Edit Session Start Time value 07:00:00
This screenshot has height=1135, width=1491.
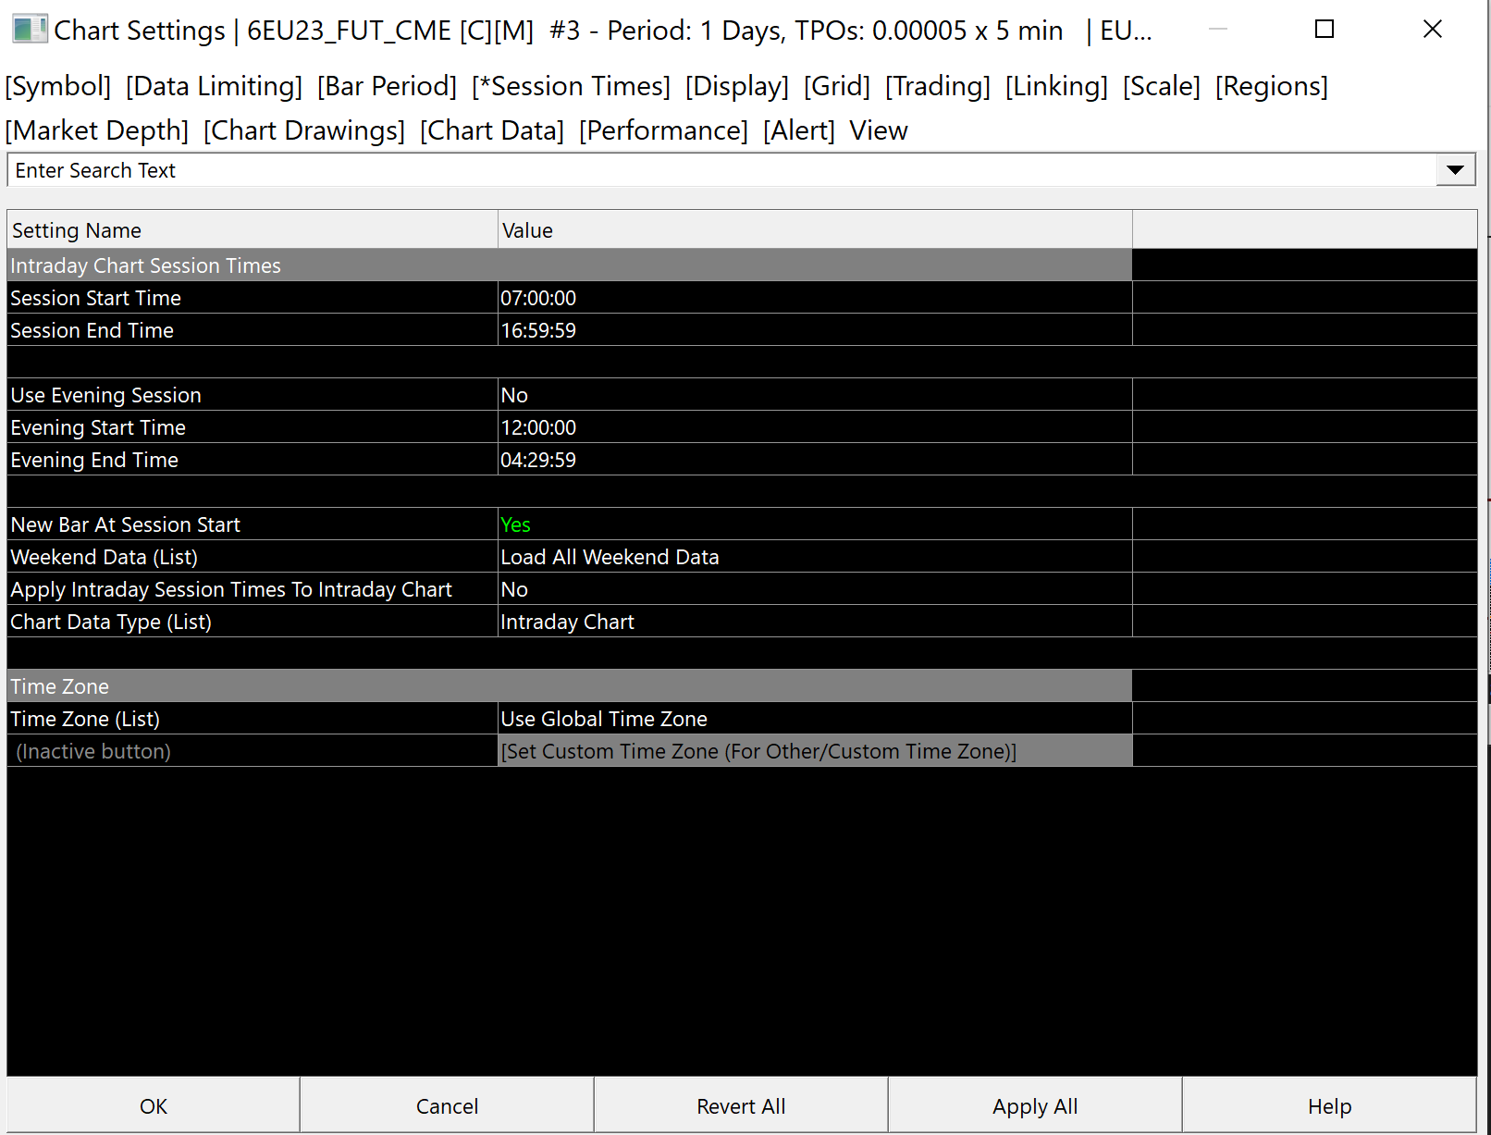click(815, 298)
